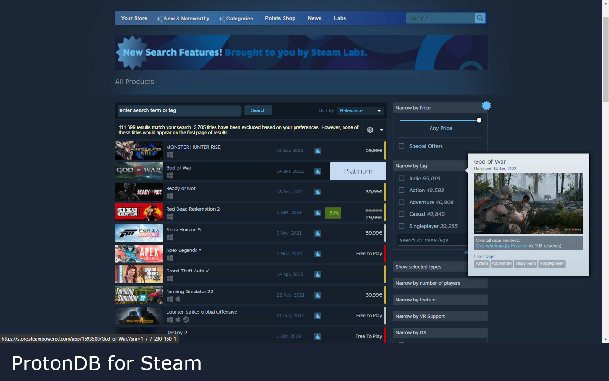Click Windows icon under Ready or Not
609x381 pixels.
coord(170,196)
